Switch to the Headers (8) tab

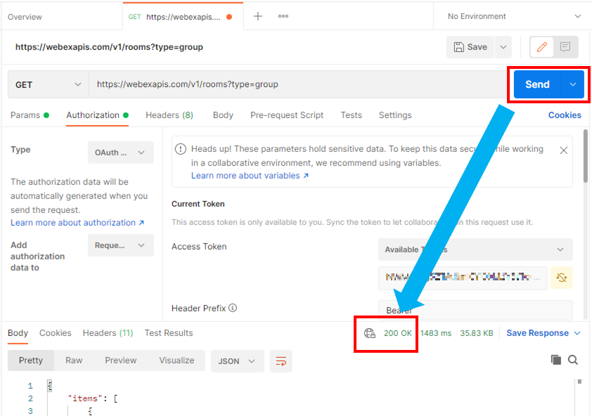[x=169, y=115]
